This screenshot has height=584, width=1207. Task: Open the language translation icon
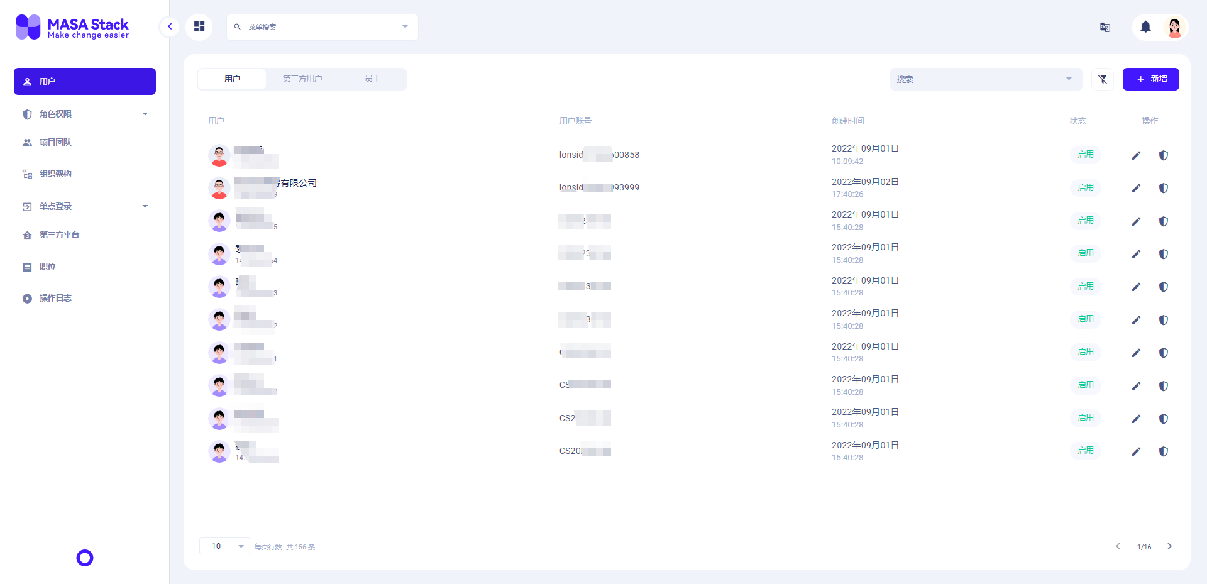(x=1105, y=27)
